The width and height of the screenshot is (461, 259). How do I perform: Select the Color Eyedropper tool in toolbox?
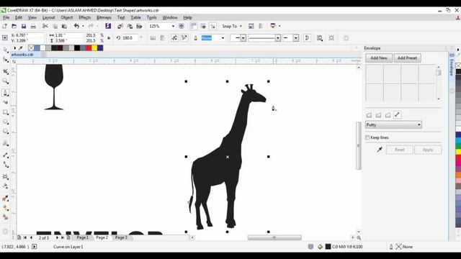click(x=5, y=199)
